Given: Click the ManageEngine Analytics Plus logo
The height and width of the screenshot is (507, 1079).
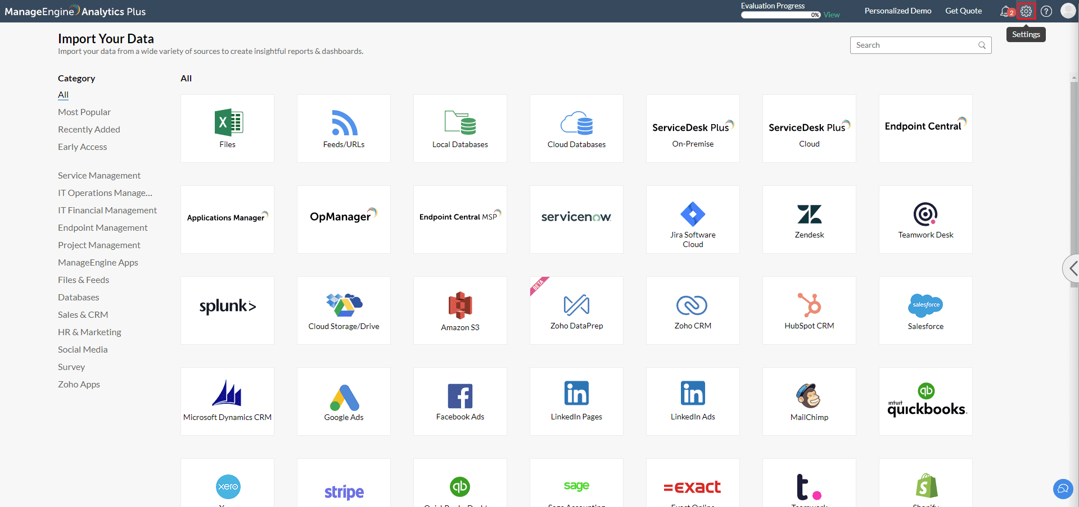Looking at the screenshot, I should click(75, 11).
